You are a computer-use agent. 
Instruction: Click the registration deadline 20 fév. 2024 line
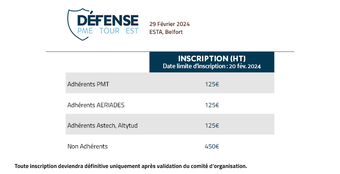[212, 66]
